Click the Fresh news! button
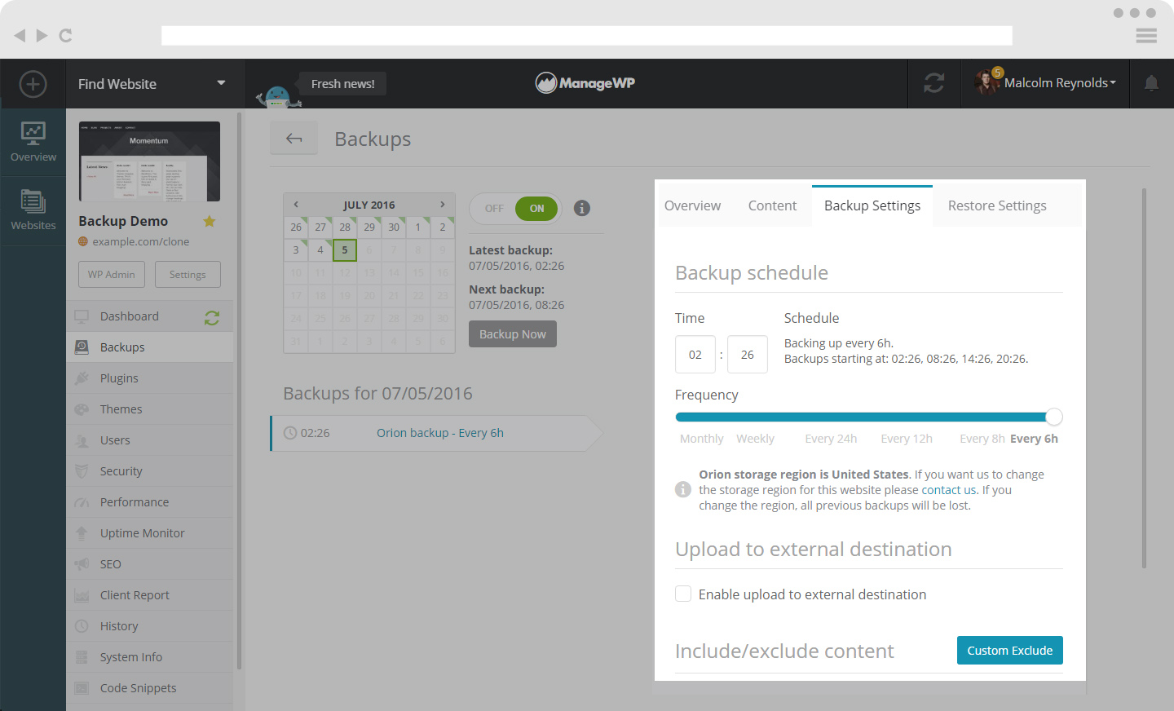 click(342, 83)
